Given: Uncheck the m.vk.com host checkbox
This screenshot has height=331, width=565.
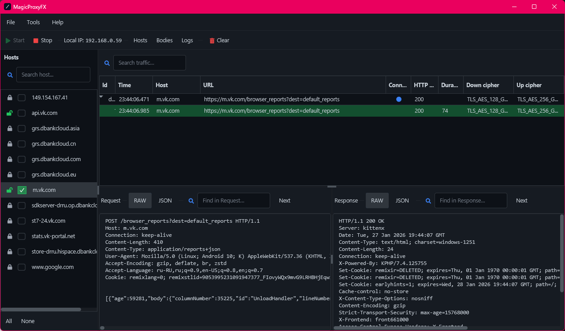Looking at the screenshot, I should (x=22, y=190).
